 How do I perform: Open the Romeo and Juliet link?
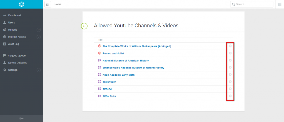(113, 54)
